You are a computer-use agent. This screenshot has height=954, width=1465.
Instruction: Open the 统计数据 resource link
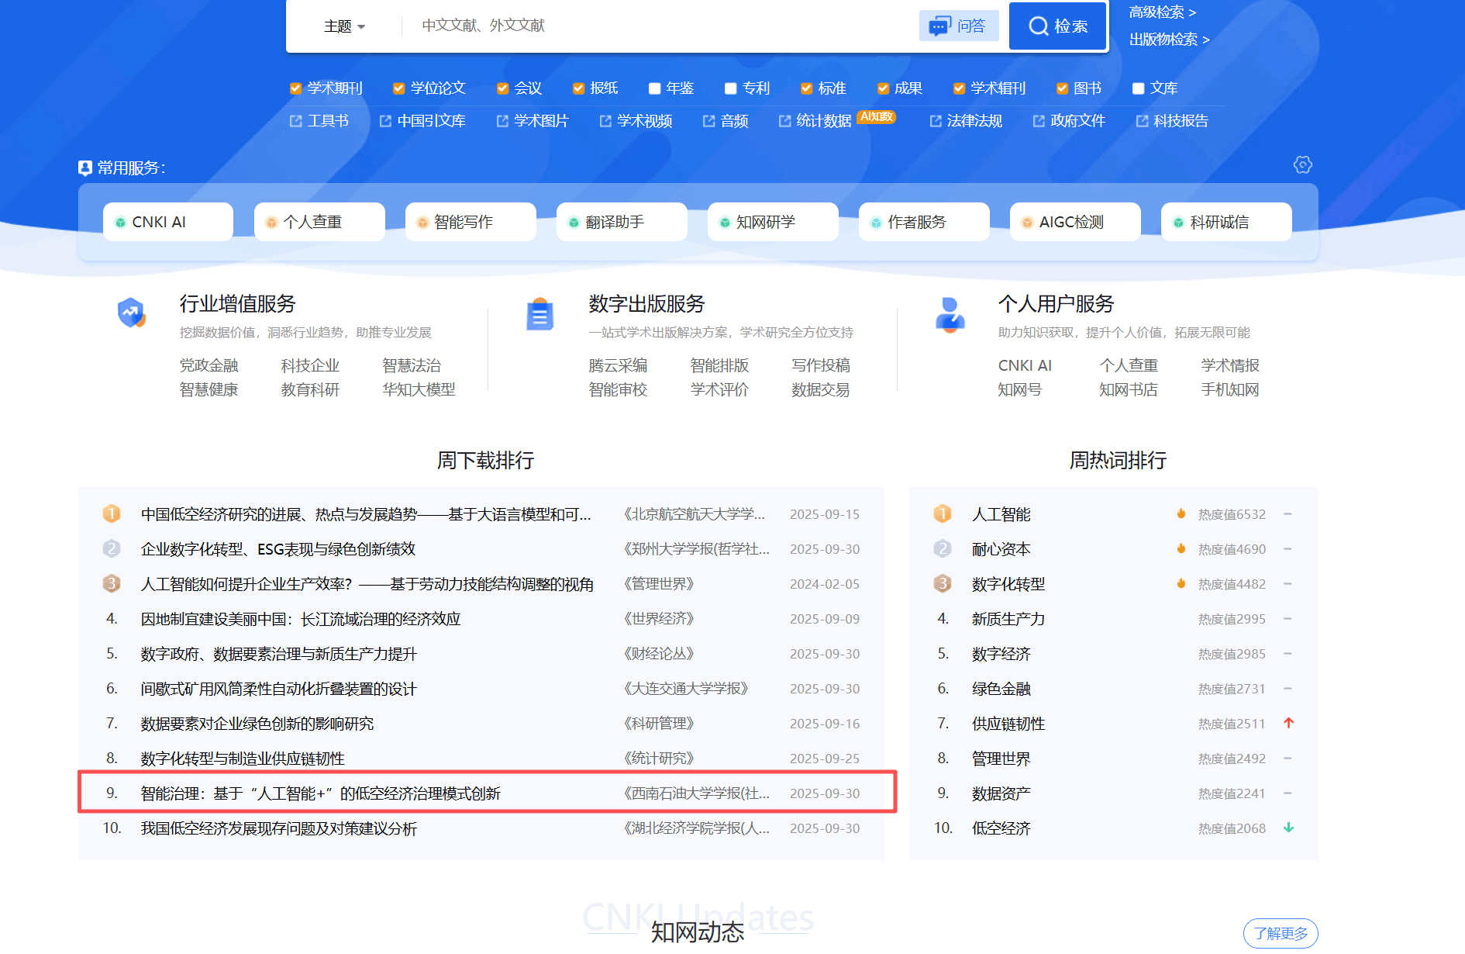click(x=822, y=121)
